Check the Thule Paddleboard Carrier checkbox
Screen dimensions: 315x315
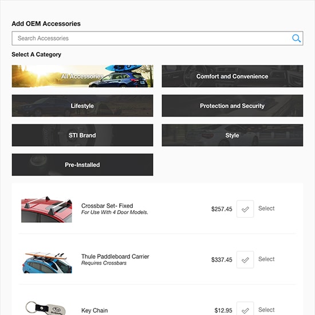[245, 259]
